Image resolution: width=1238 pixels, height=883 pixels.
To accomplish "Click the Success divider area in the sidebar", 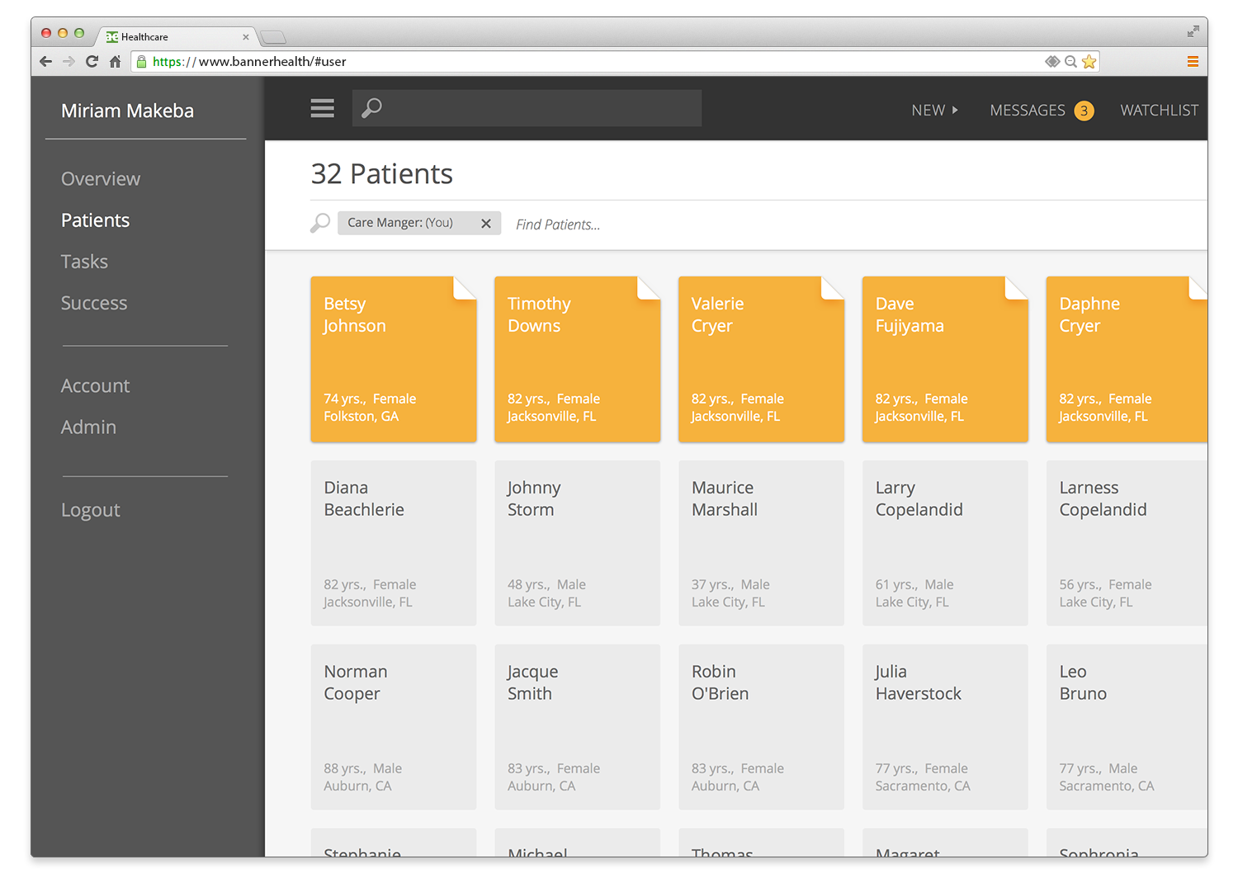I will [x=93, y=303].
